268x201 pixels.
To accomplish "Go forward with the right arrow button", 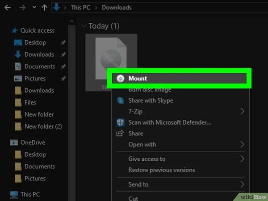I will pyautogui.click(x=22, y=8).
